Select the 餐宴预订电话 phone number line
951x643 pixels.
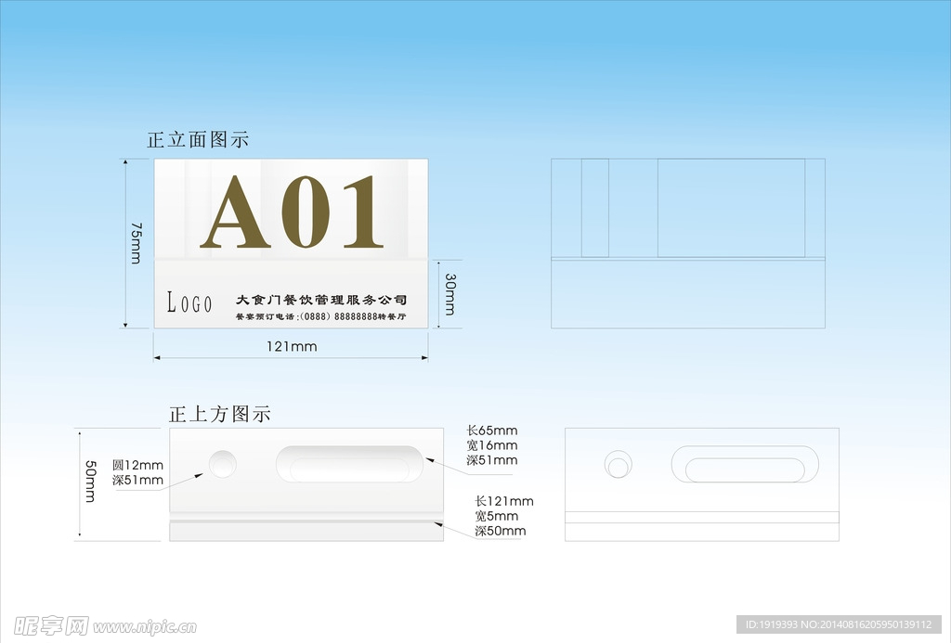320,317
